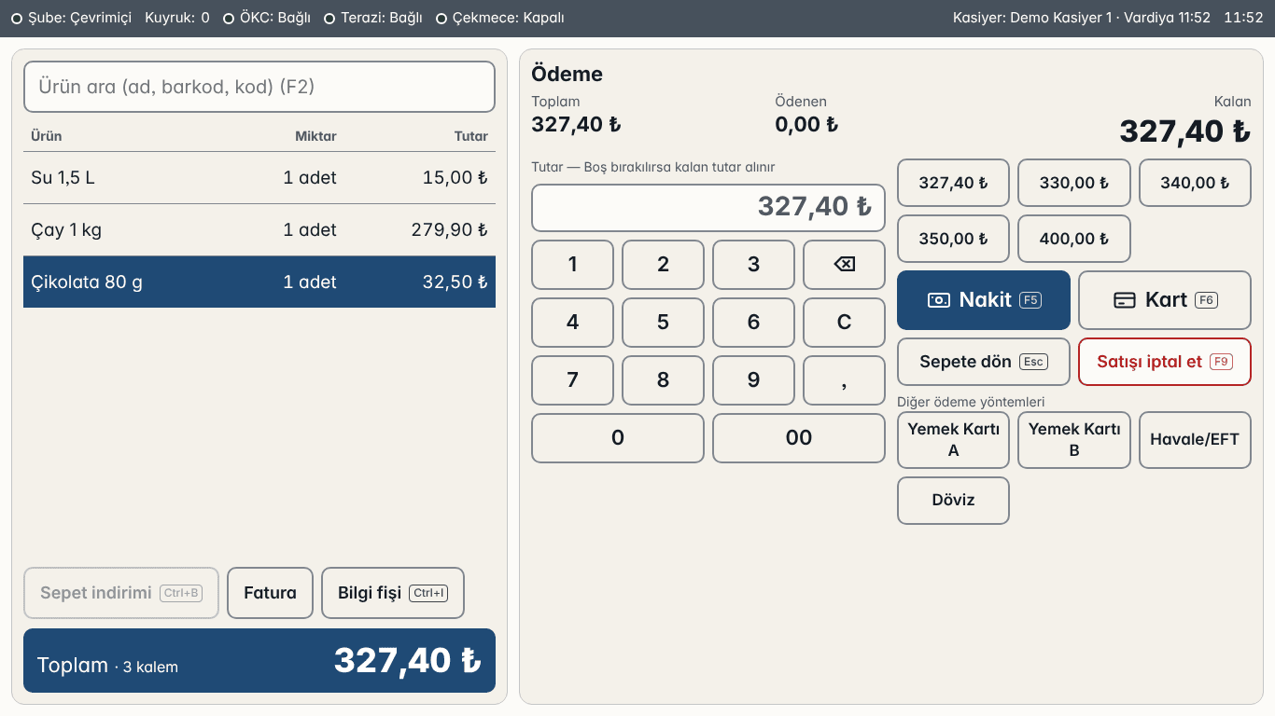Image resolution: width=1275 pixels, height=716 pixels.
Task: Print Bilgi fişi receipt
Action: 393,593
